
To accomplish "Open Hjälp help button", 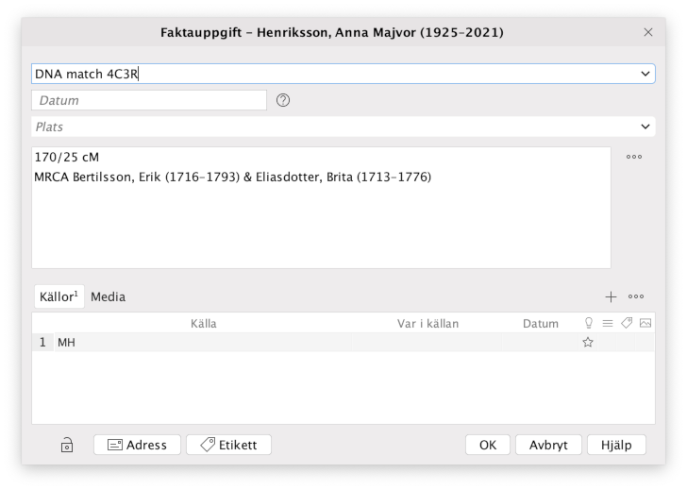I will 616,445.
